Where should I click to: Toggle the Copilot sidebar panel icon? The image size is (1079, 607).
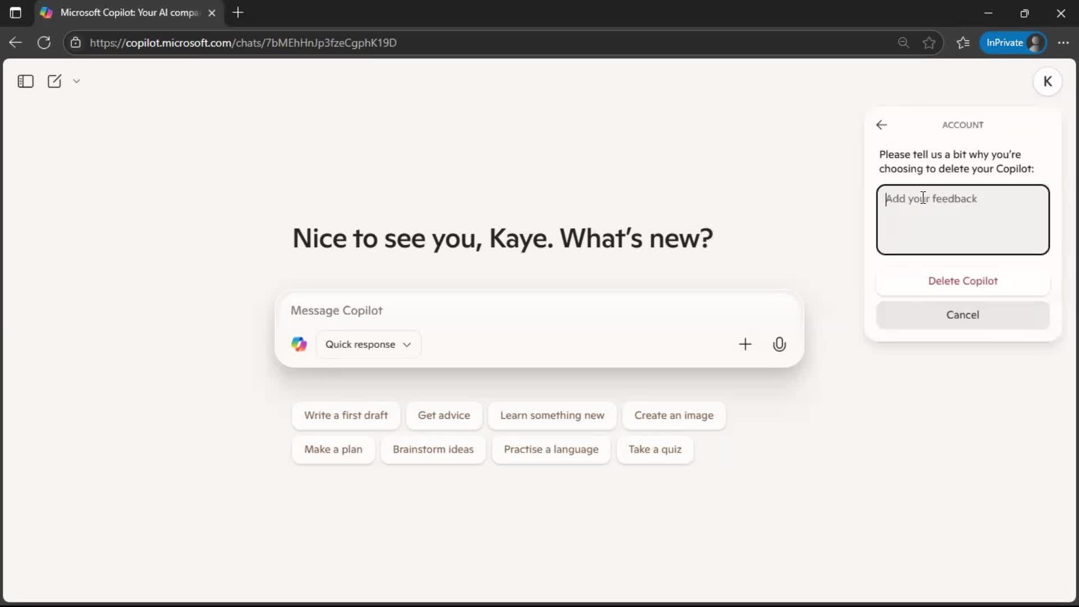pos(25,81)
